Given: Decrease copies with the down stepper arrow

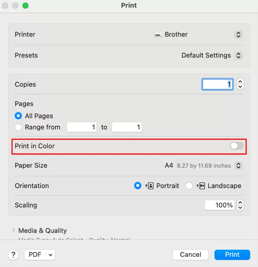Looking at the screenshot, I should pyautogui.click(x=240, y=87).
